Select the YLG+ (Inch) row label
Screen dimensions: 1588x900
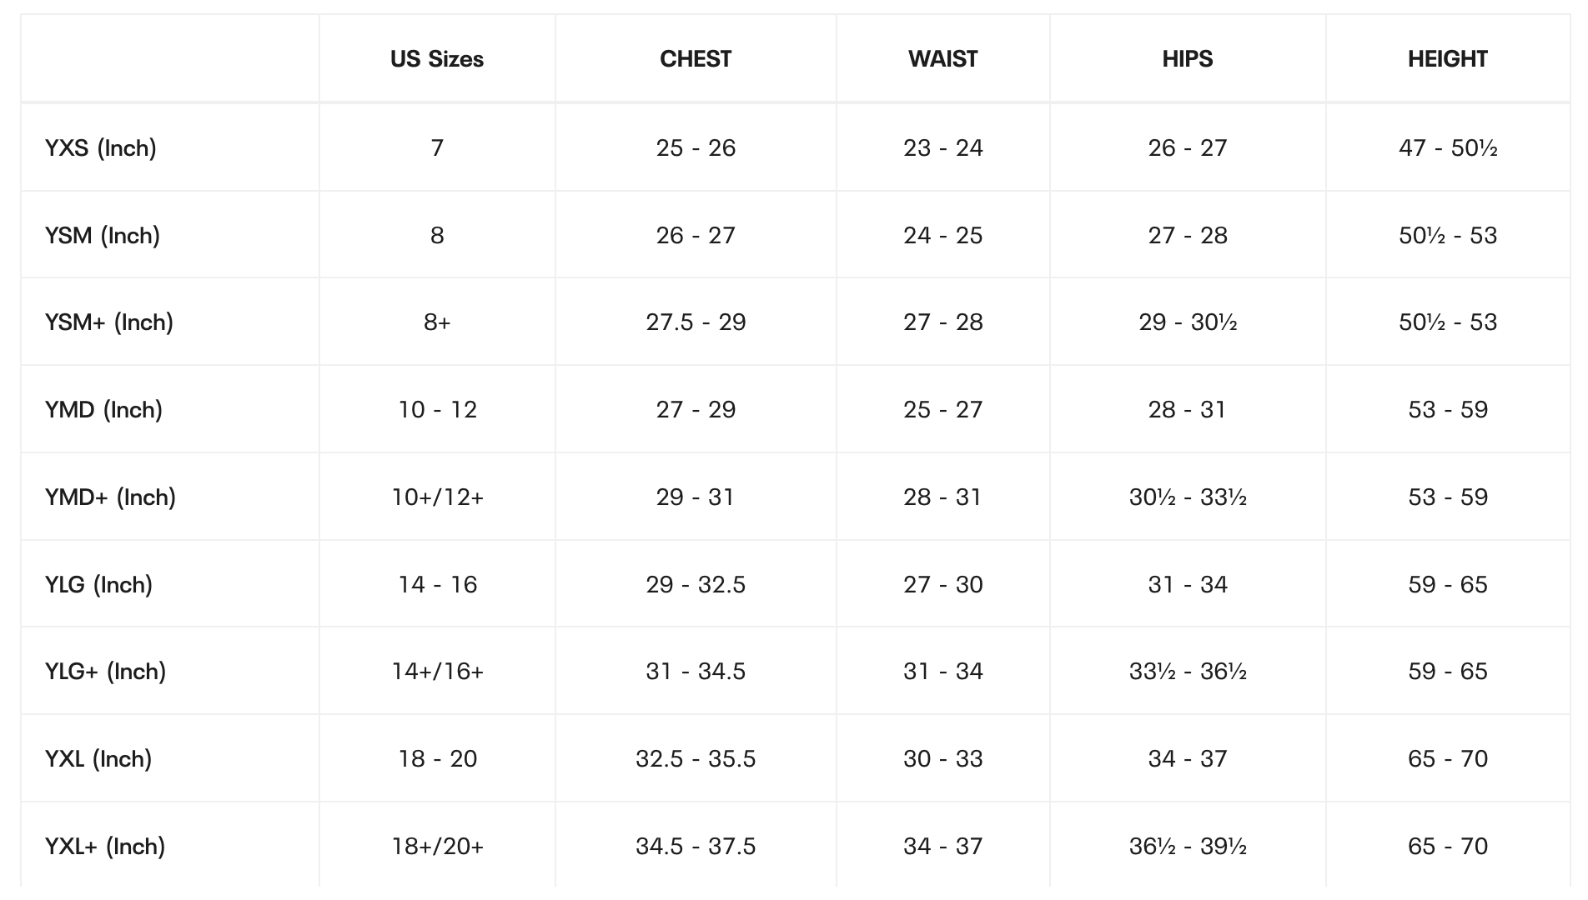click(105, 672)
